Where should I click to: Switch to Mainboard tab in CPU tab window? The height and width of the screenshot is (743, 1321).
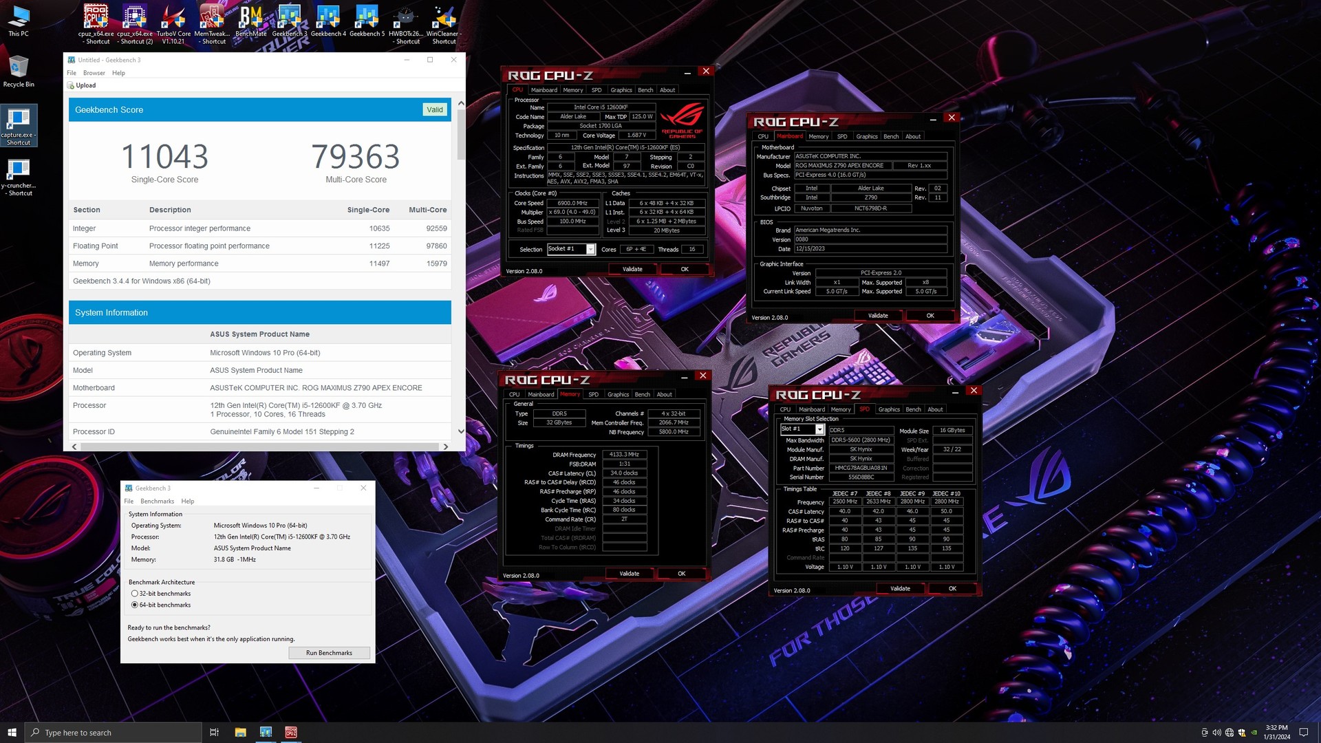544,90
